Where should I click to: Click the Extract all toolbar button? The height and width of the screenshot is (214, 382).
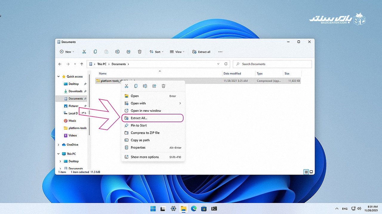pyautogui.click(x=201, y=52)
